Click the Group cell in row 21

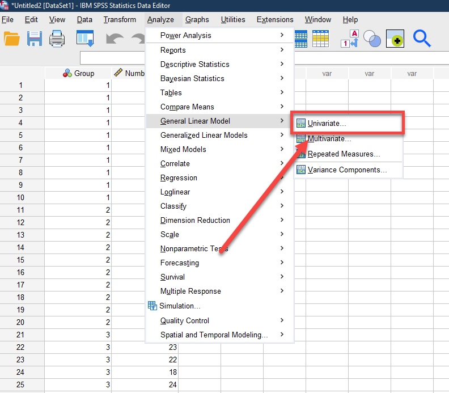click(78, 335)
